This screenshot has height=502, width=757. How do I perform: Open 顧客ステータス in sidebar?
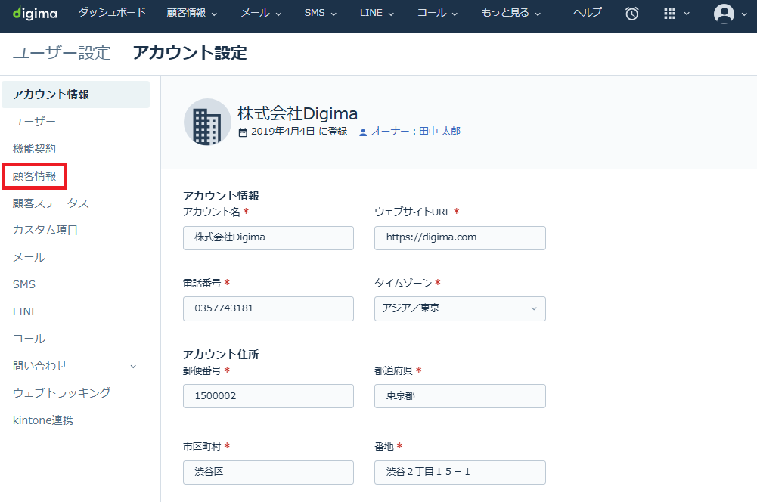point(51,203)
